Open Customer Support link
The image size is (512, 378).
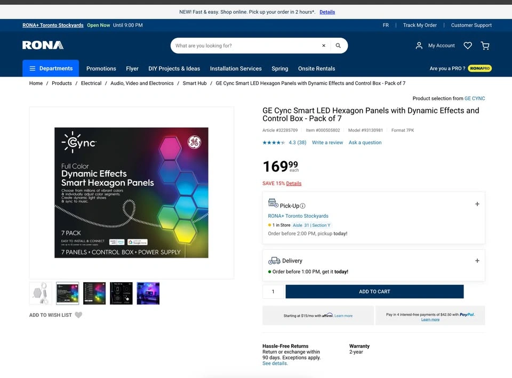point(471,25)
